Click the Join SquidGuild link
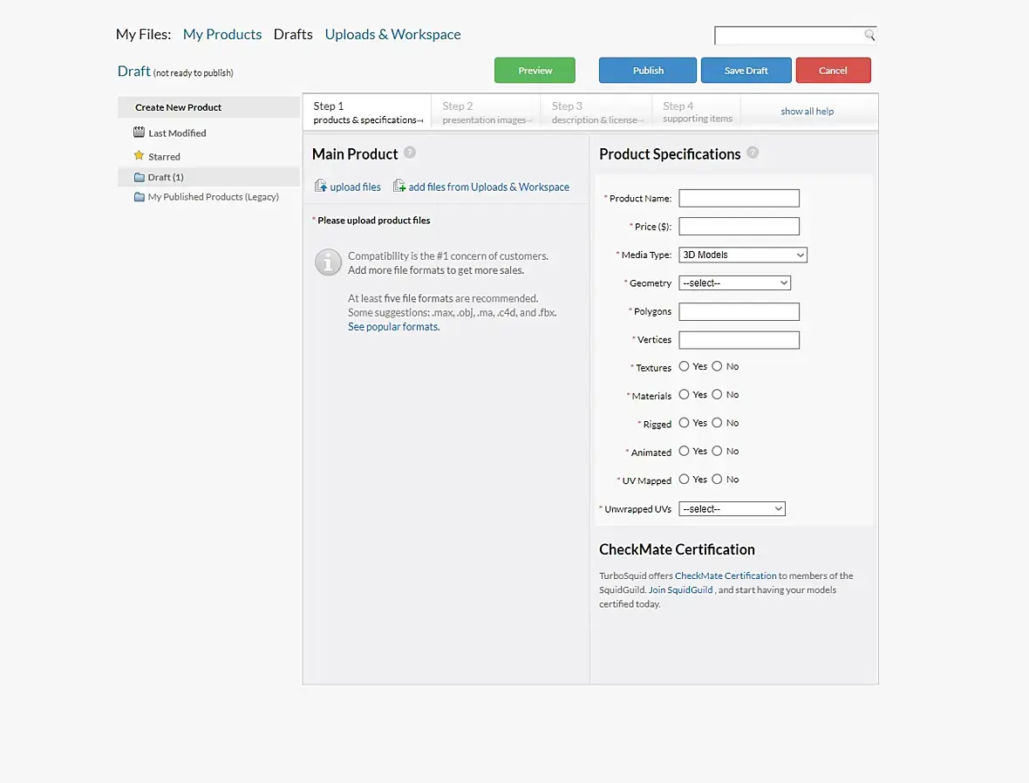Image resolution: width=1029 pixels, height=783 pixels. pos(680,590)
